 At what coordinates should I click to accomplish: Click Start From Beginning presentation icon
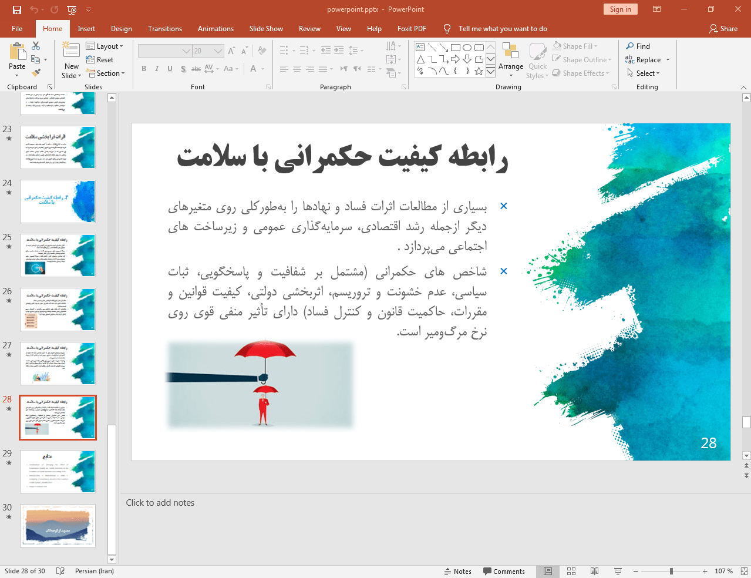click(72, 9)
